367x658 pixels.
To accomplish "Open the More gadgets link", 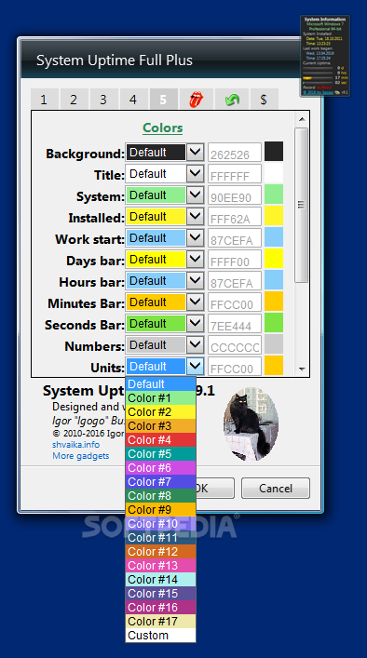I will click(x=81, y=456).
